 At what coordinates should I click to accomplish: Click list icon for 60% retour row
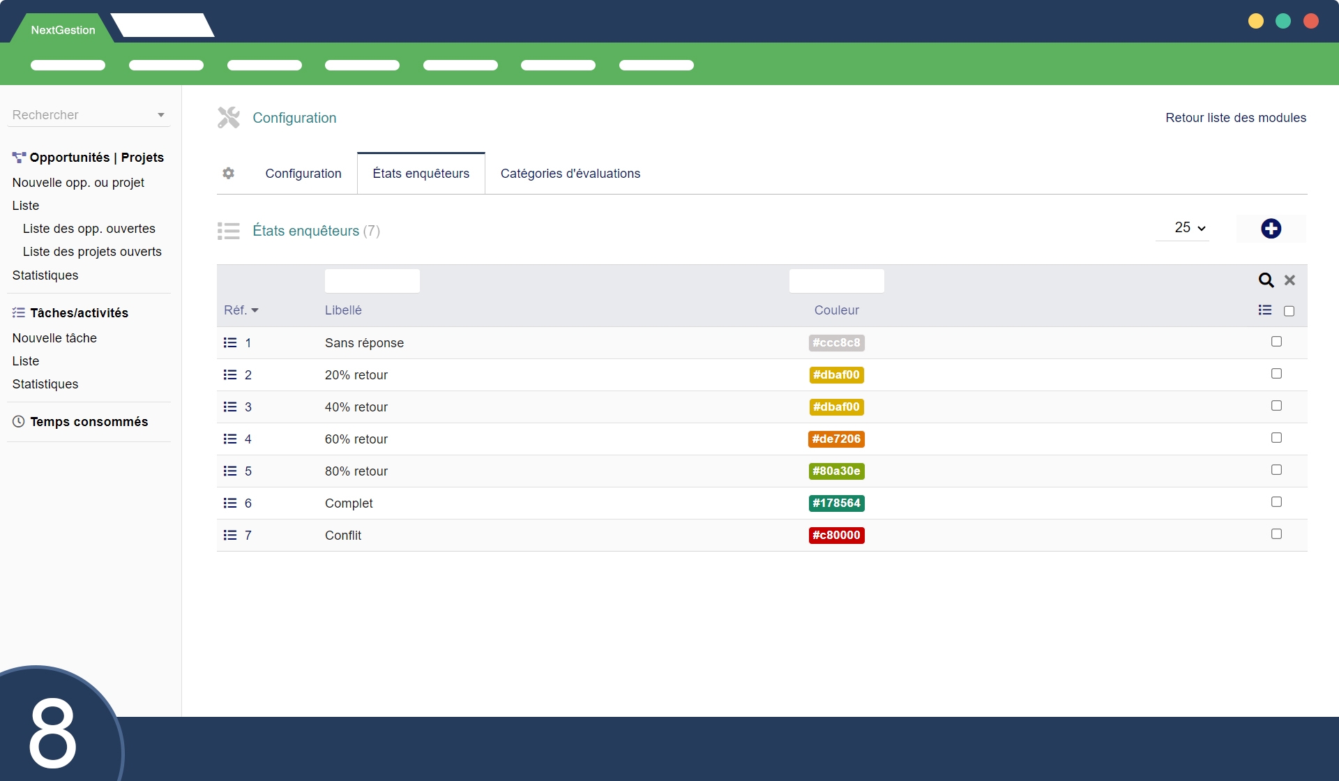pyautogui.click(x=230, y=439)
